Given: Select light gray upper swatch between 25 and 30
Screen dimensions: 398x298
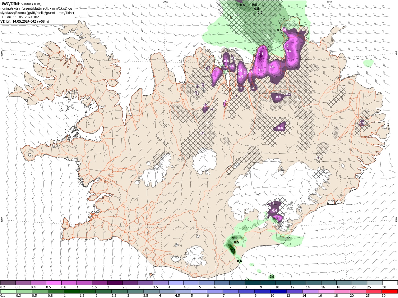Looking at the screenshot, I should (x=374, y=282).
